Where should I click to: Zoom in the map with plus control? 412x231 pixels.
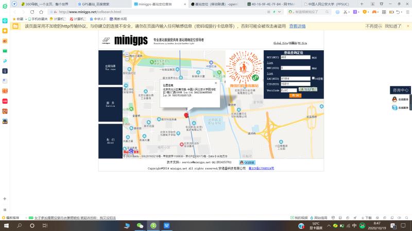click(127, 54)
